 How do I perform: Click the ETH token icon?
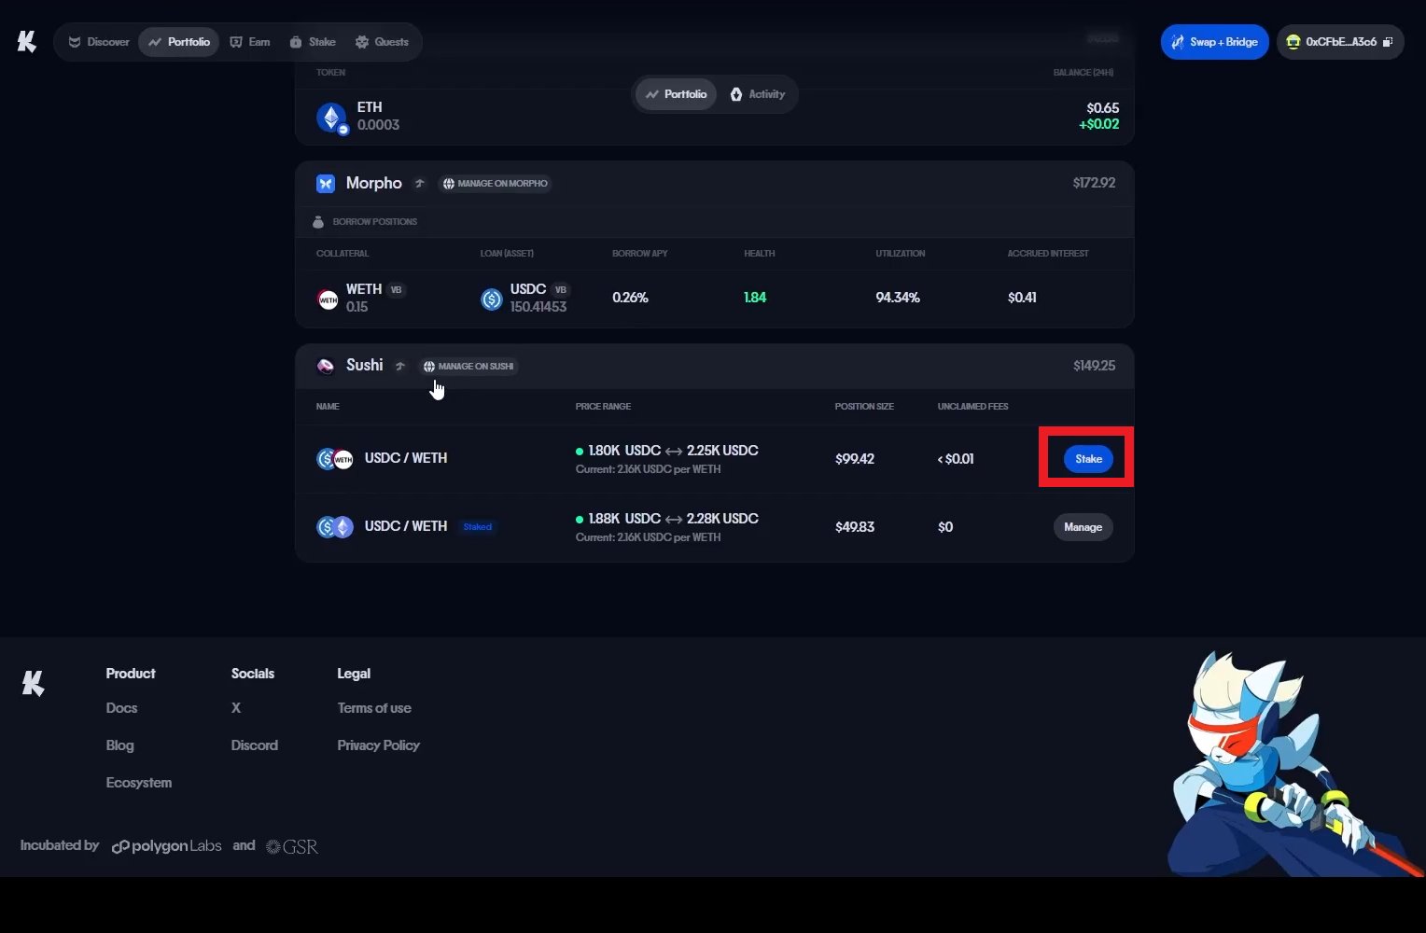coord(331,117)
